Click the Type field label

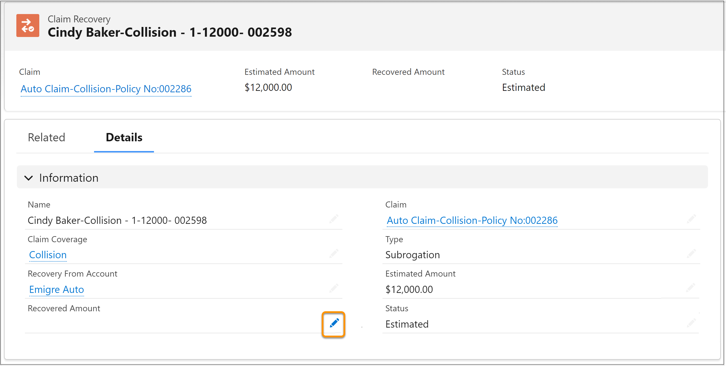[x=394, y=239]
